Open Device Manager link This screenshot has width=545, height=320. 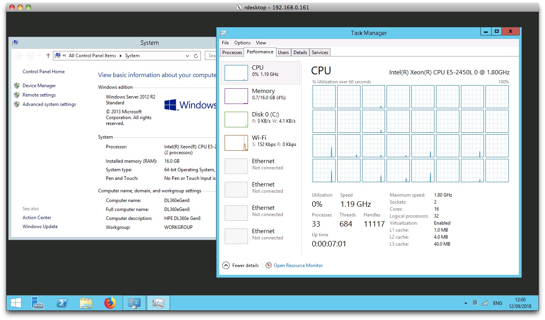click(39, 86)
